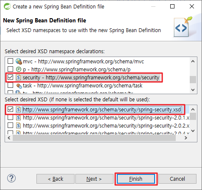
Task: Click the Finish button
Action: 136,179
